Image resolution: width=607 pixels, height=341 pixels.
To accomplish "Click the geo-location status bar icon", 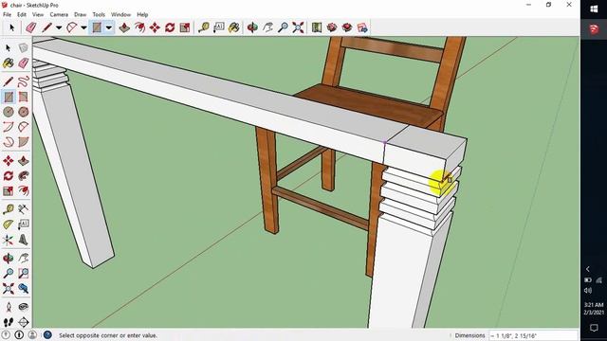I will point(6,335).
